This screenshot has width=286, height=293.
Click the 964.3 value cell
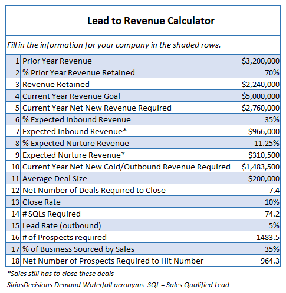pos(259,261)
